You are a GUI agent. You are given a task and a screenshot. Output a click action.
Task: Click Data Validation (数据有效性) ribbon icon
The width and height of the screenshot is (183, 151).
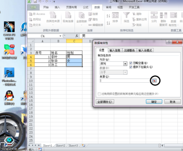tap(174, 15)
